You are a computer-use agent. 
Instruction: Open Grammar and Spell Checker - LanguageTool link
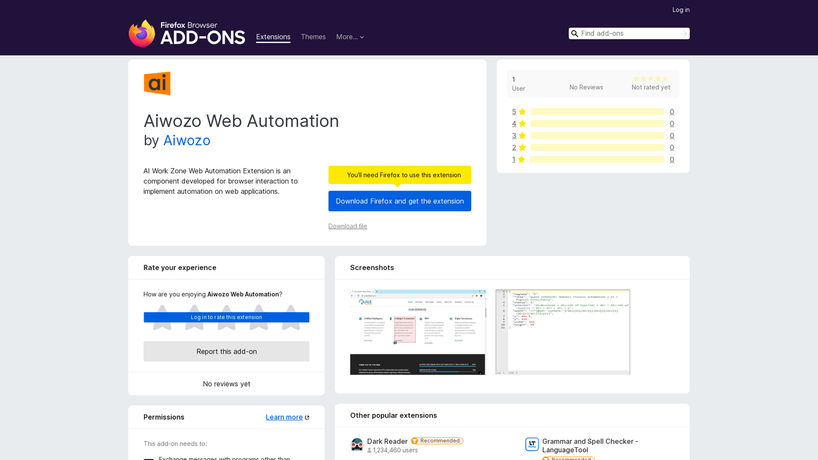pos(590,446)
